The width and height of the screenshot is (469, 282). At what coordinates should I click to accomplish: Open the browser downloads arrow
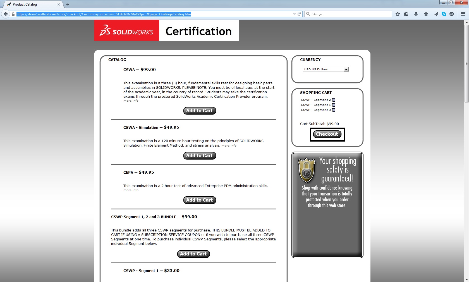[416, 14]
